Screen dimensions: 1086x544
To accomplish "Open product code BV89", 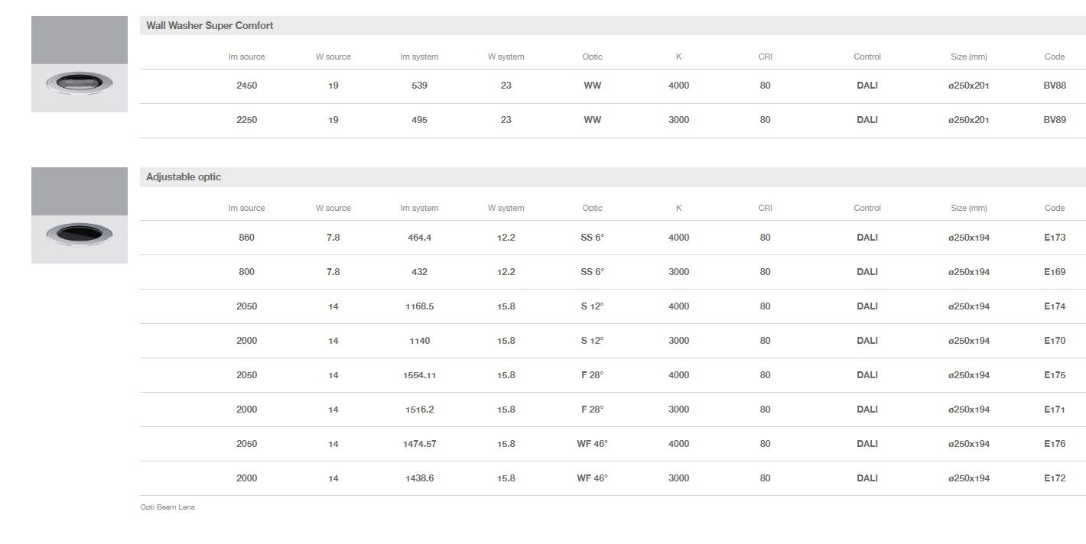I will tap(1054, 120).
